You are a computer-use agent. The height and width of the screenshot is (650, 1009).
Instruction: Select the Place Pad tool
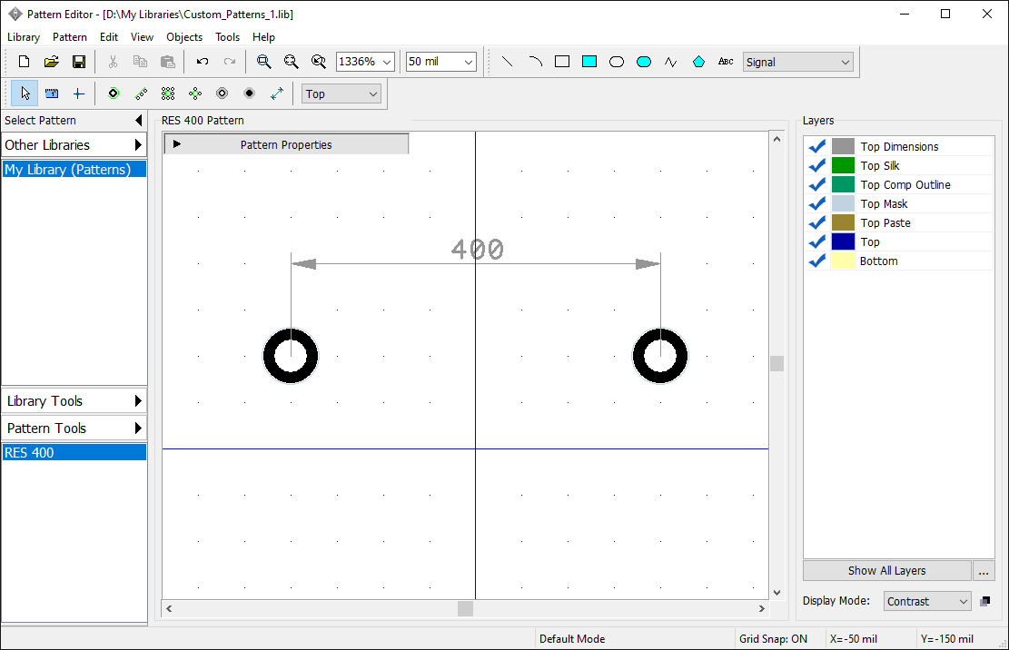coord(114,94)
